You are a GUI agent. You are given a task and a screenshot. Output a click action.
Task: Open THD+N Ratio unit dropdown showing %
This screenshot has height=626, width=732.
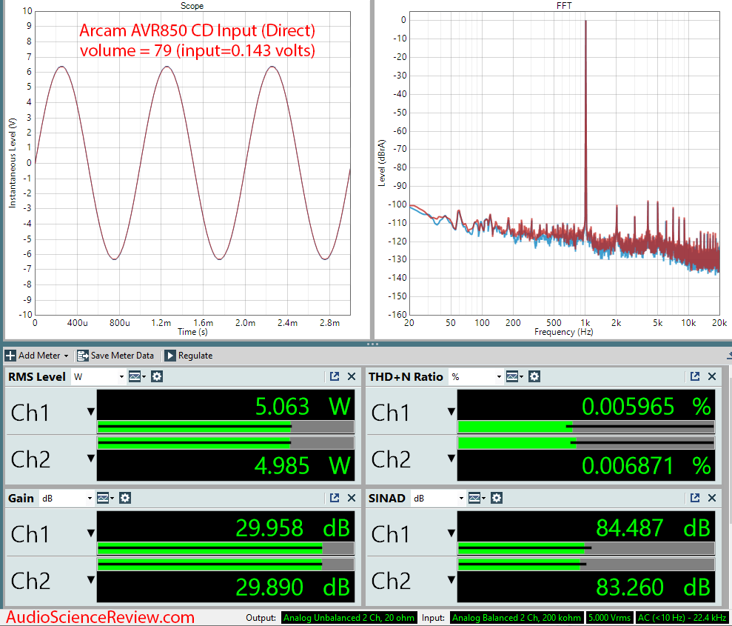[x=476, y=377]
